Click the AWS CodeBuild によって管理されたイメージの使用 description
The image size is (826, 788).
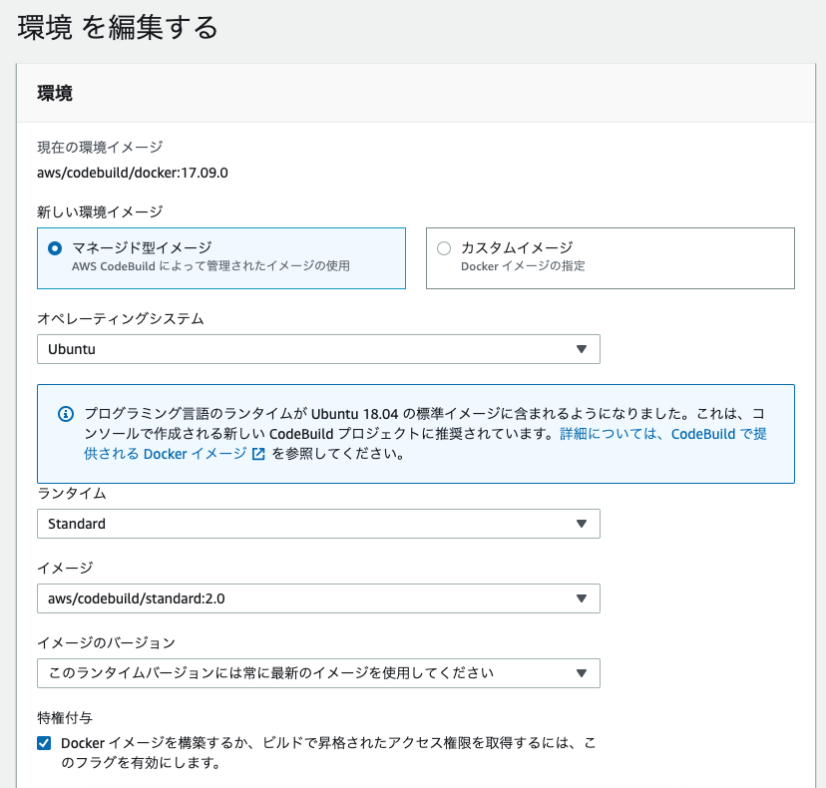click(210, 266)
